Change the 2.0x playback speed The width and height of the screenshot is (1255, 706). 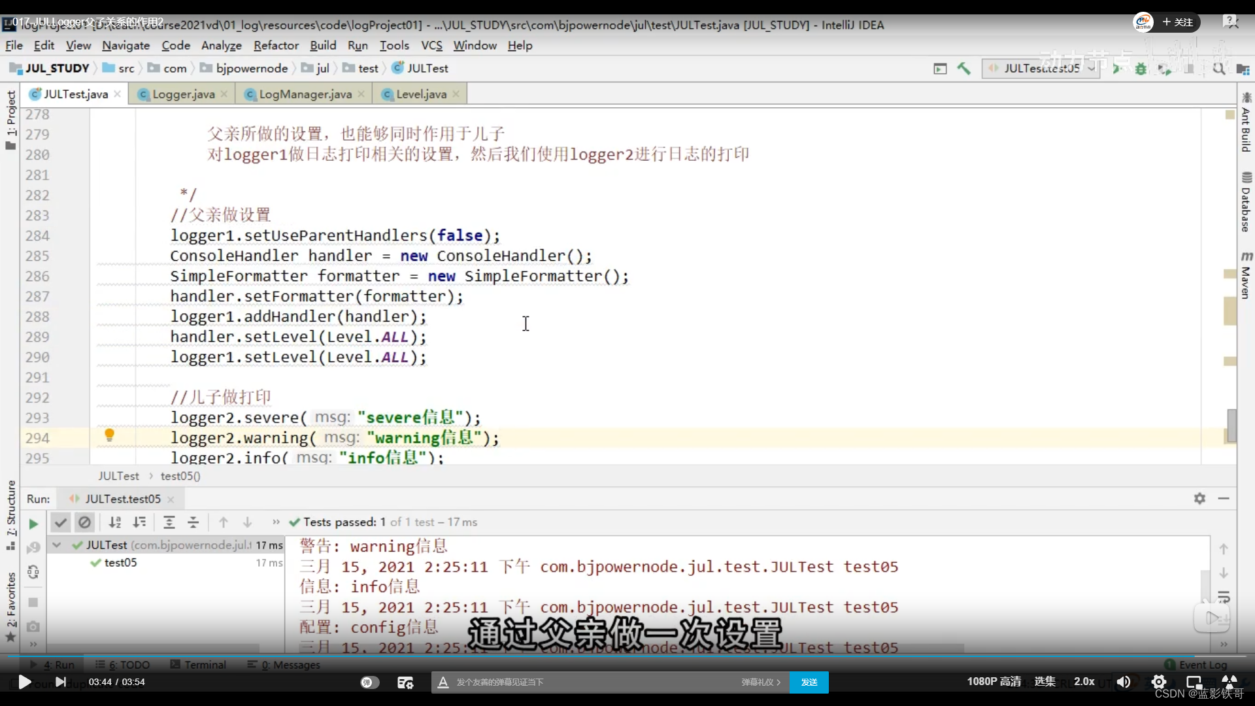tap(1084, 681)
